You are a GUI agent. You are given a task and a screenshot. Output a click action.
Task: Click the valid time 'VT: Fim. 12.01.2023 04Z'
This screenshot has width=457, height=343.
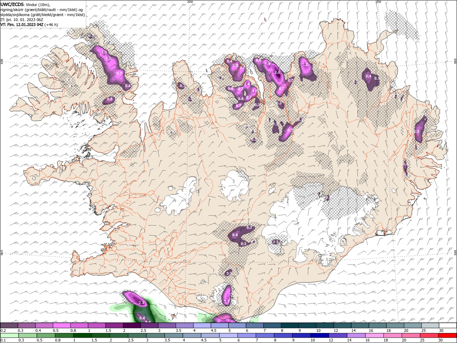22,25
